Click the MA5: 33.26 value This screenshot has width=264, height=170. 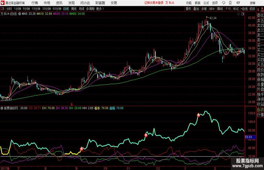coord(29,14)
